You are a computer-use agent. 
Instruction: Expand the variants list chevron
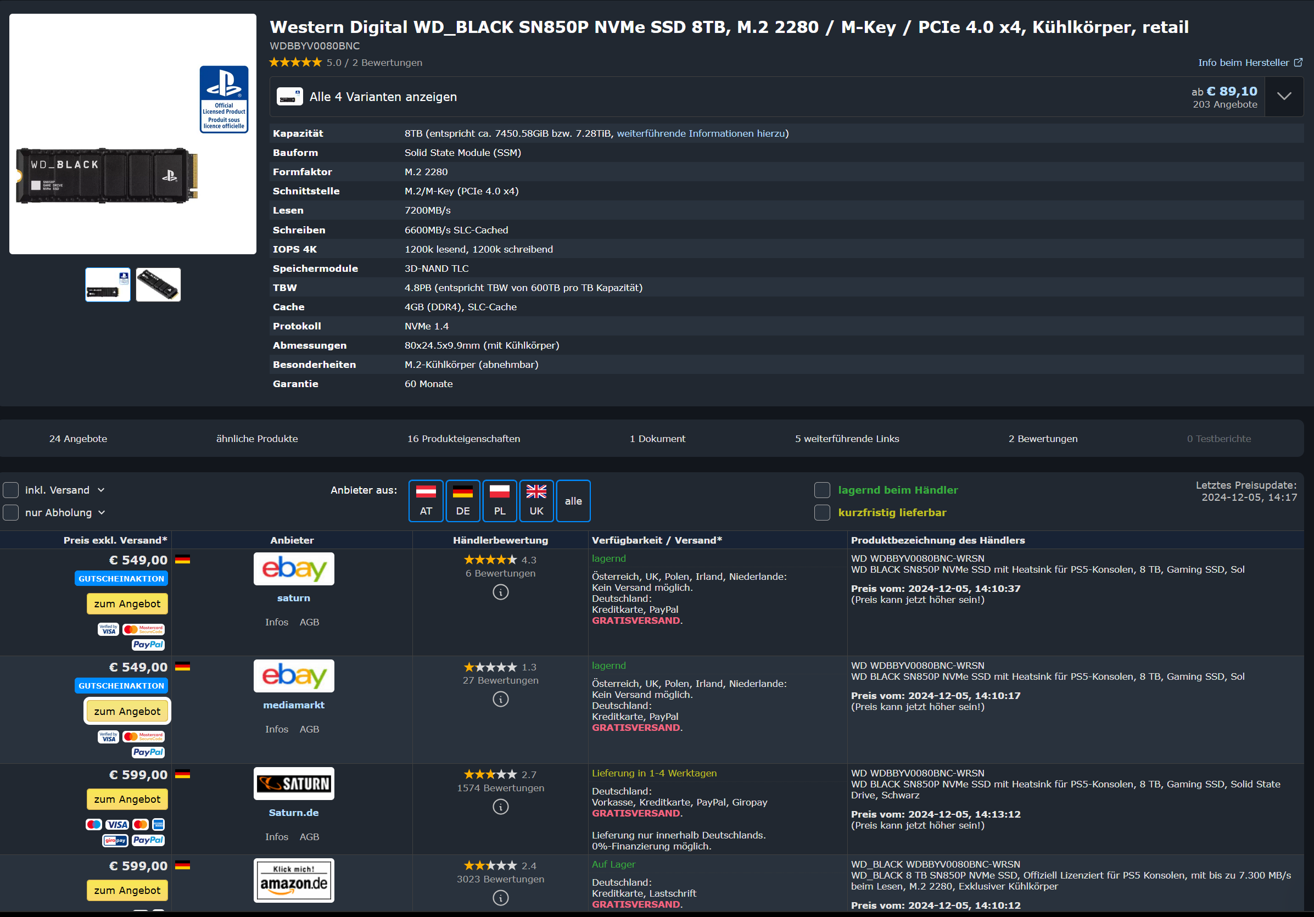click(x=1284, y=96)
